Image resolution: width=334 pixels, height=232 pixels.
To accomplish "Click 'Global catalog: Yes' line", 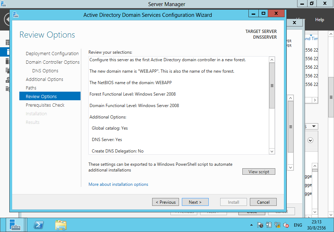I will point(110,128).
